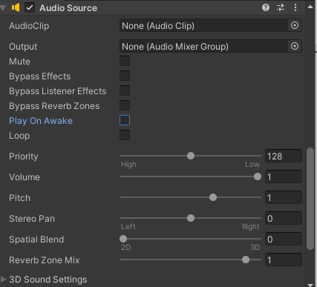
Task: Click the Reverb Zone Mix label
Action: pos(45,260)
